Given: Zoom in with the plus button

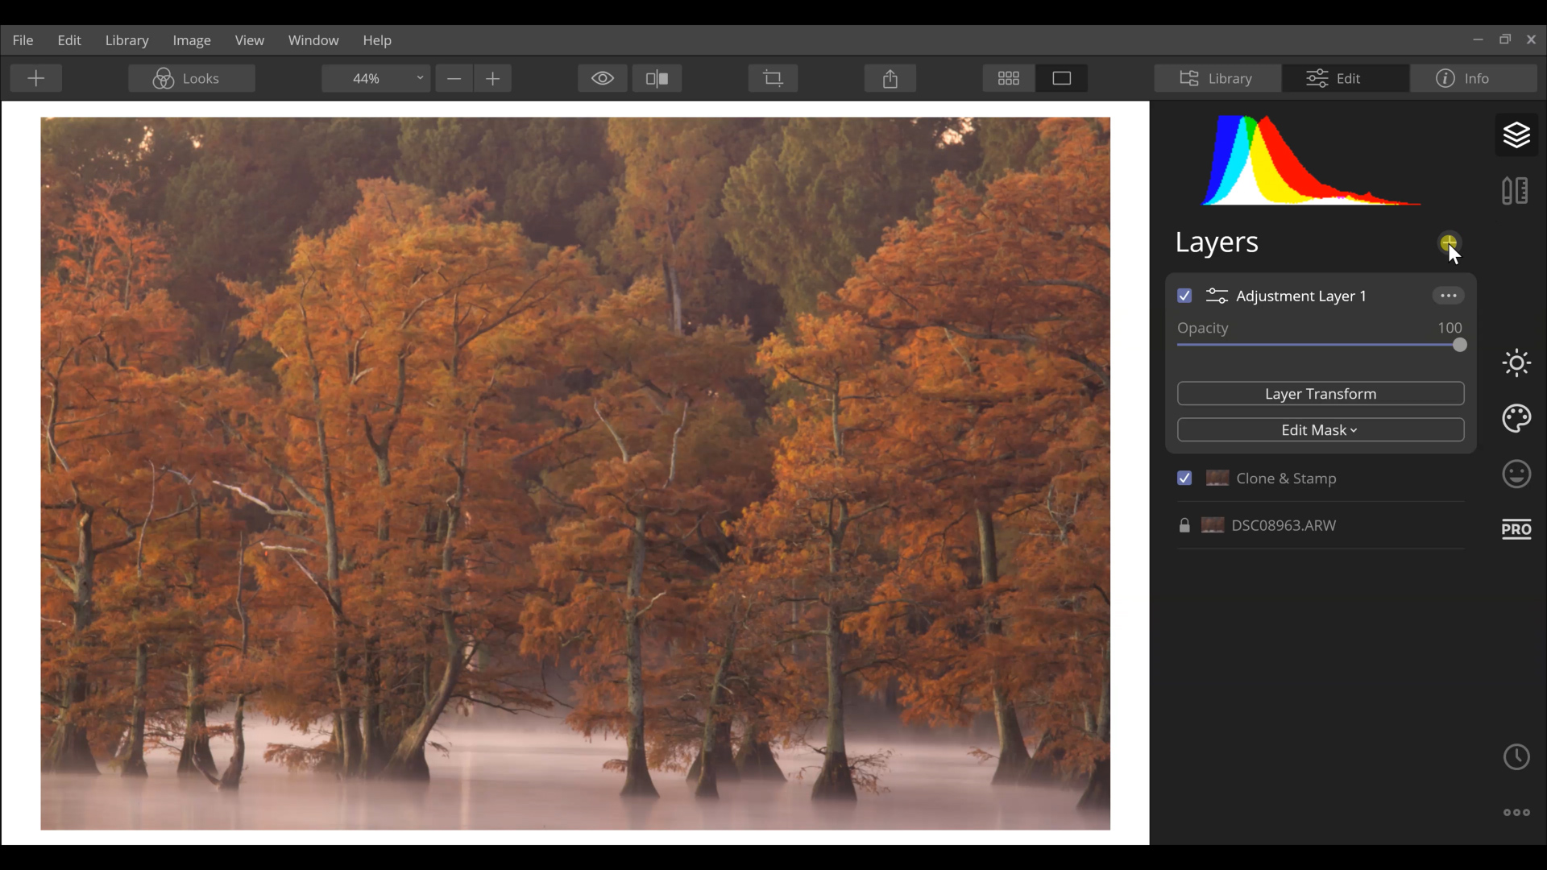Looking at the screenshot, I should point(493,78).
